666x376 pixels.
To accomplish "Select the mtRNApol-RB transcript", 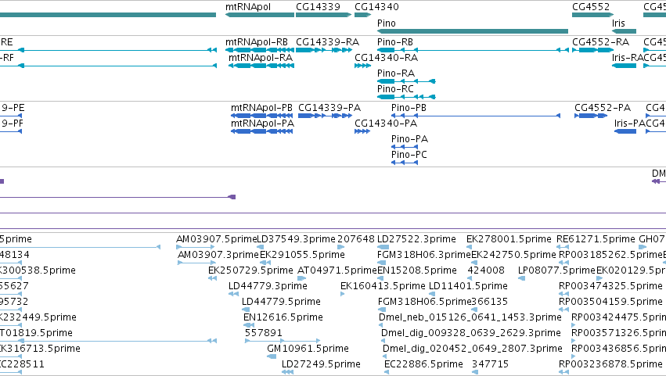I will point(260,50).
